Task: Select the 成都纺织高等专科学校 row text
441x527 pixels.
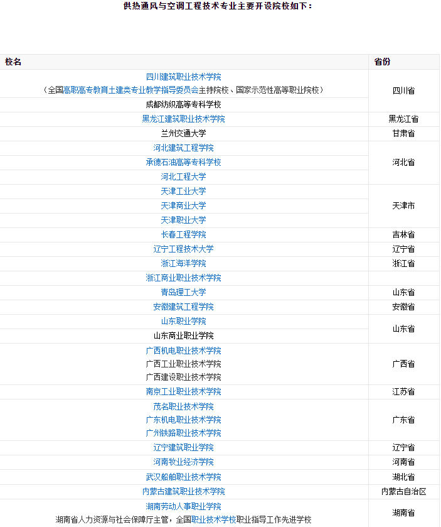Action: (x=183, y=104)
